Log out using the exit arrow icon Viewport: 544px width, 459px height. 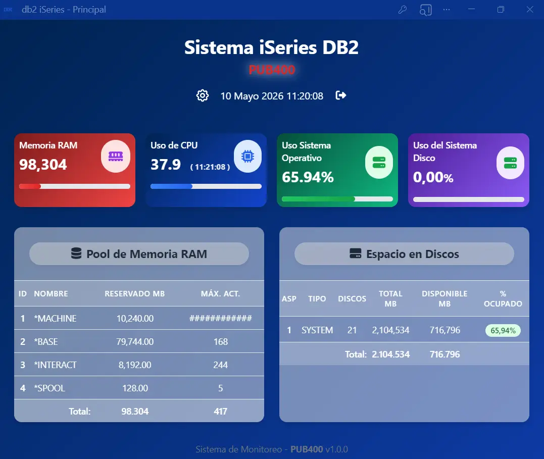tap(340, 95)
